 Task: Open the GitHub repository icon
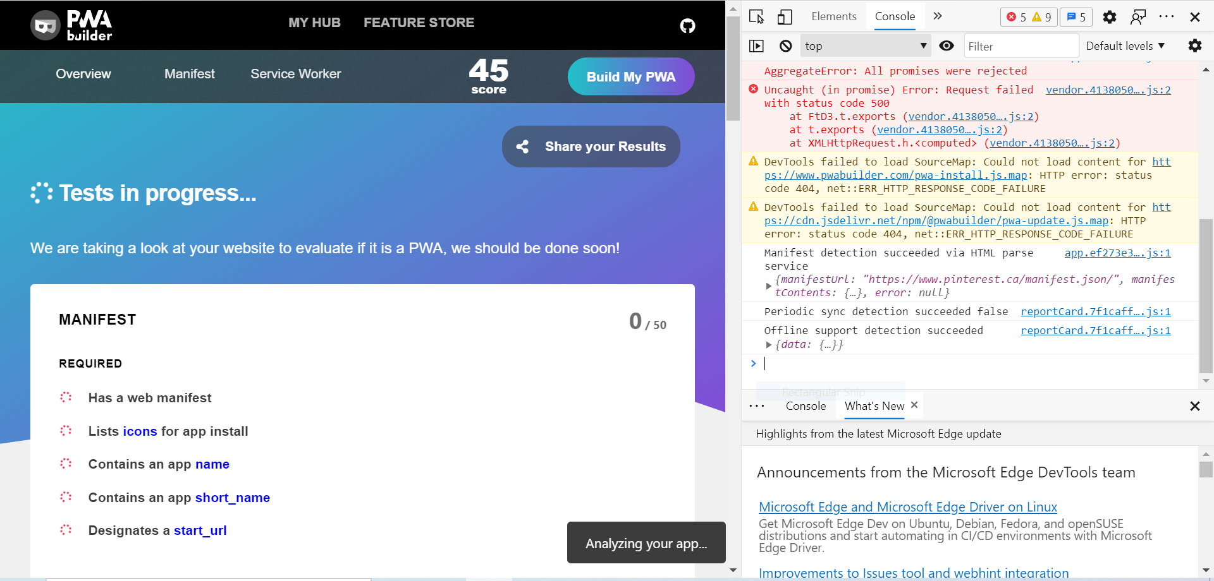point(687,26)
